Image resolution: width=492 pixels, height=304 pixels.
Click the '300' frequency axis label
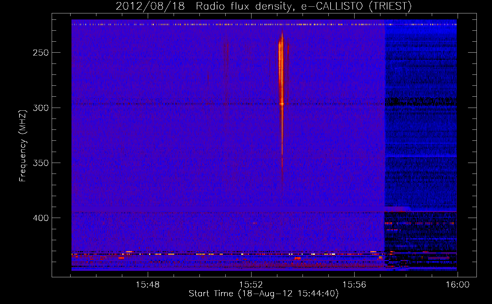point(41,108)
